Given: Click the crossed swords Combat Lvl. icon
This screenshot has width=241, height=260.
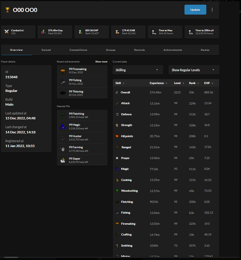Looking at the screenshot, I should 7,32.
